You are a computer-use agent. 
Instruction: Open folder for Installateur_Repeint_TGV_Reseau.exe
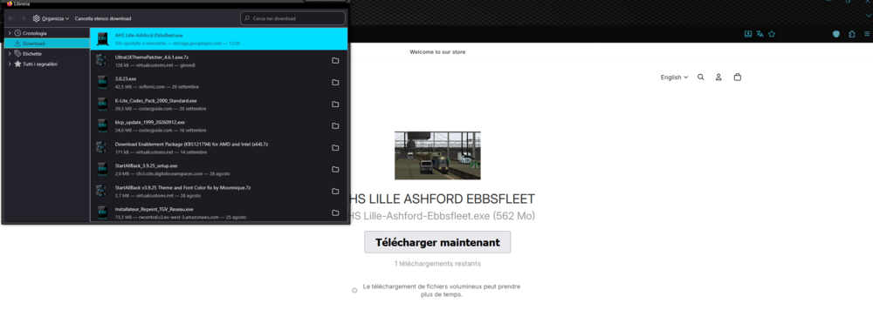click(x=335, y=212)
